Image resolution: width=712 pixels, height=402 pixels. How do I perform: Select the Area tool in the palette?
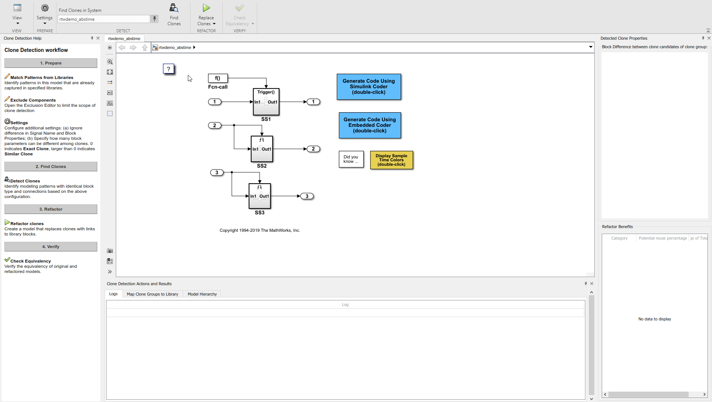(x=110, y=113)
